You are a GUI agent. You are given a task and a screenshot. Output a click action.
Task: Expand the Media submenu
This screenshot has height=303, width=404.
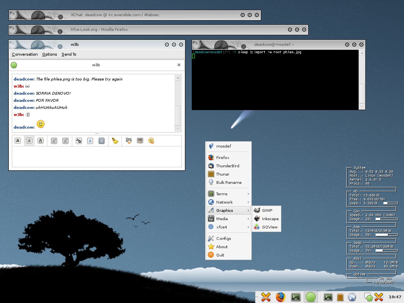coord(228,219)
